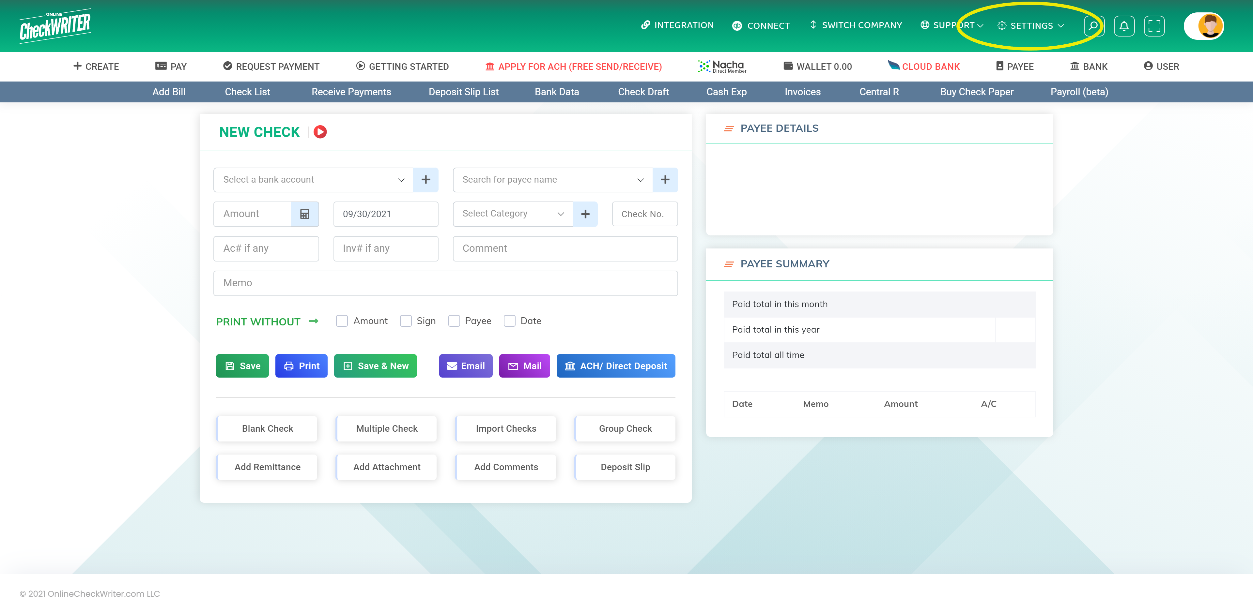The image size is (1253, 613).
Task: Open Check Draft tab
Action: point(643,92)
